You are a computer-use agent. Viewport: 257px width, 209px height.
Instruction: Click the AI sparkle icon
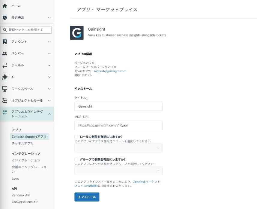(x=5, y=77)
